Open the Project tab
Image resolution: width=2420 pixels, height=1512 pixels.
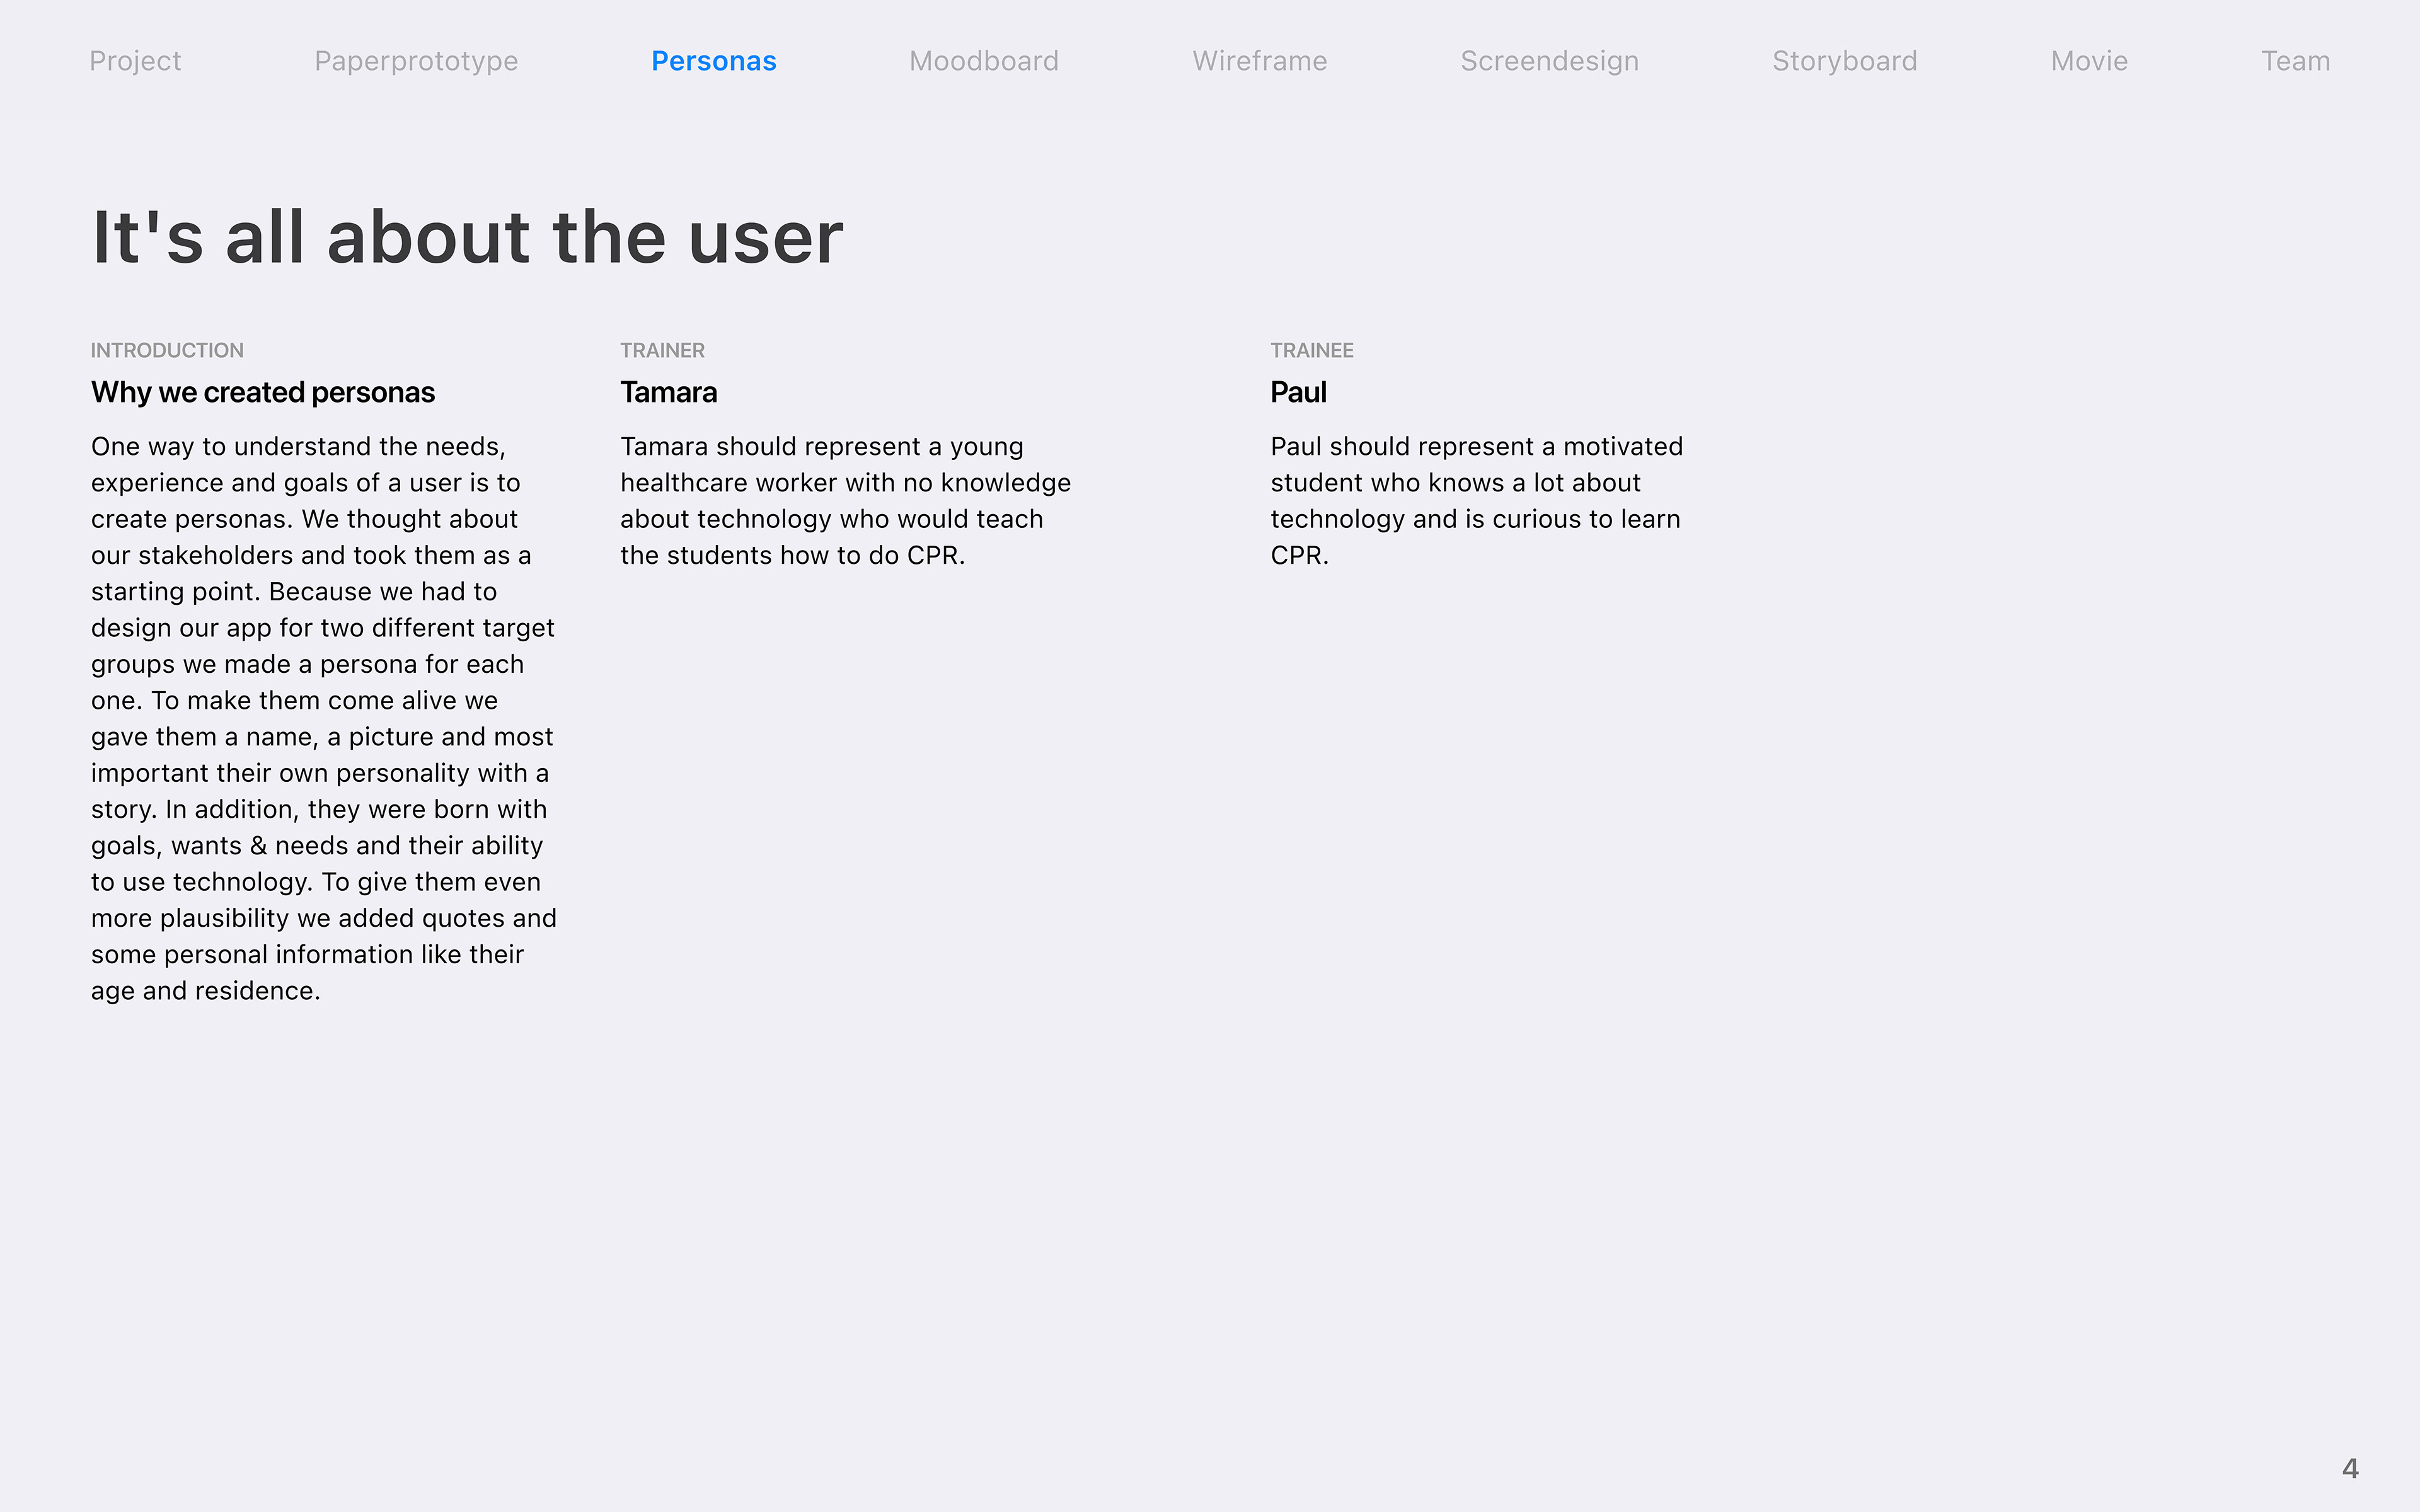(135, 61)
